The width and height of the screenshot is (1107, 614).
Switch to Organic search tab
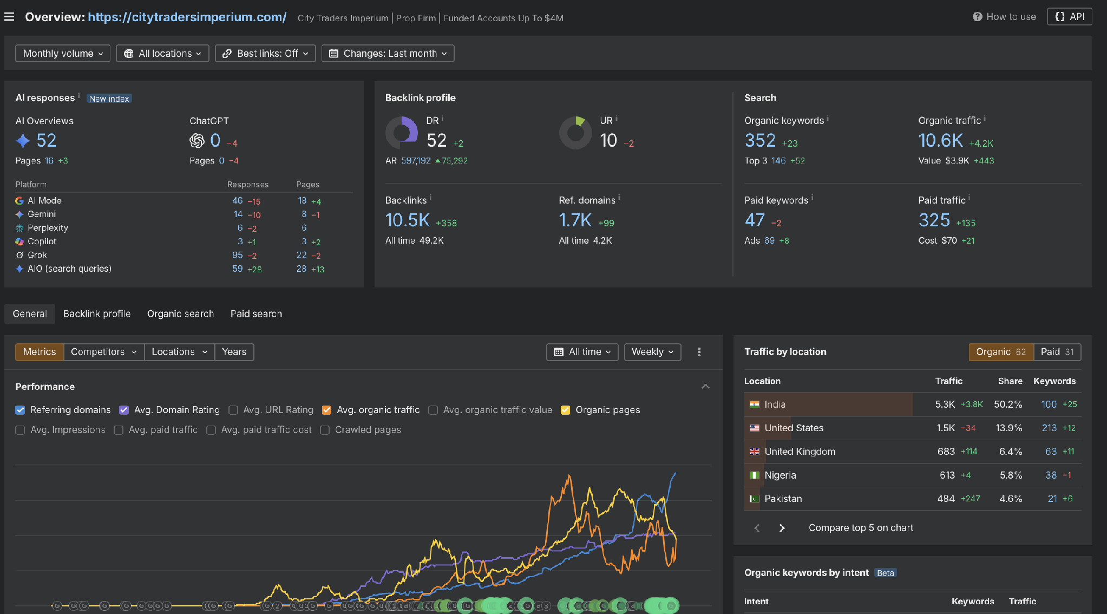(180, 314)
